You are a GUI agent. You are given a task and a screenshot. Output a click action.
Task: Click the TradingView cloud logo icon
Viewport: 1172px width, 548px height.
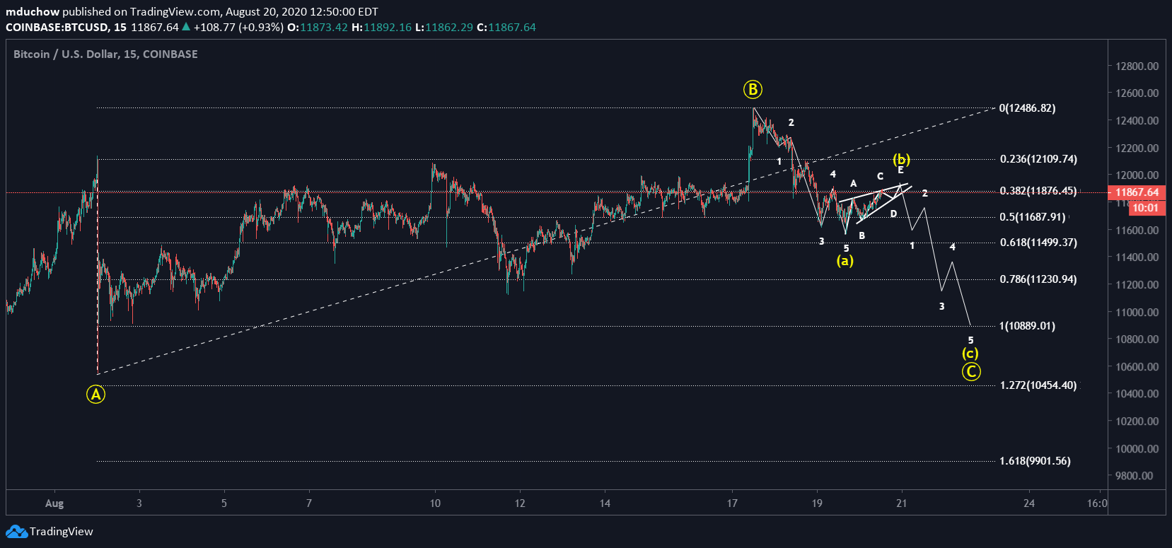[x=16, y=532]
